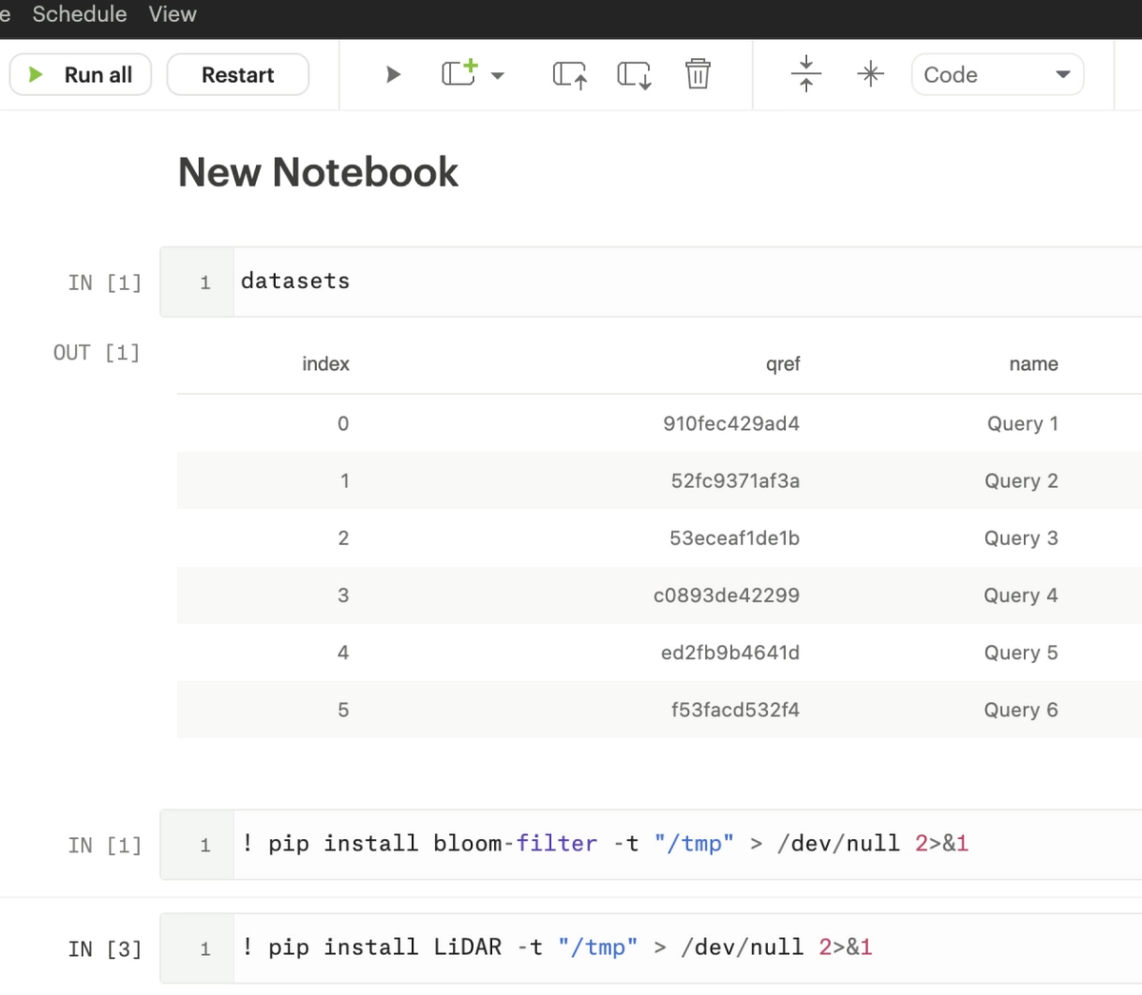The height and width of the screenshot is (995, 1142).
Task: Click the datasets code line
Action: click(x=295, y=281)
